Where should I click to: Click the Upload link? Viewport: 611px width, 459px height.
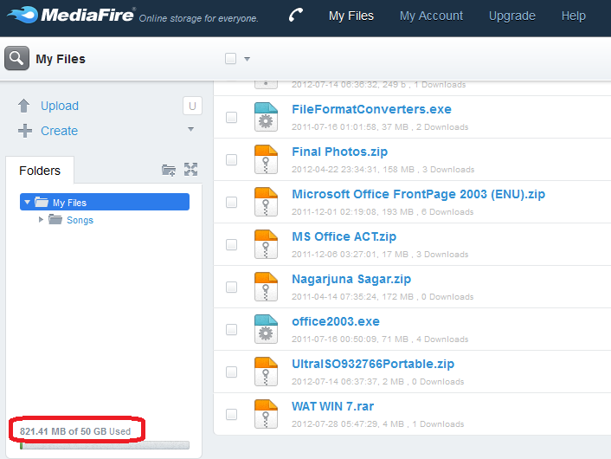coord(60,106)
